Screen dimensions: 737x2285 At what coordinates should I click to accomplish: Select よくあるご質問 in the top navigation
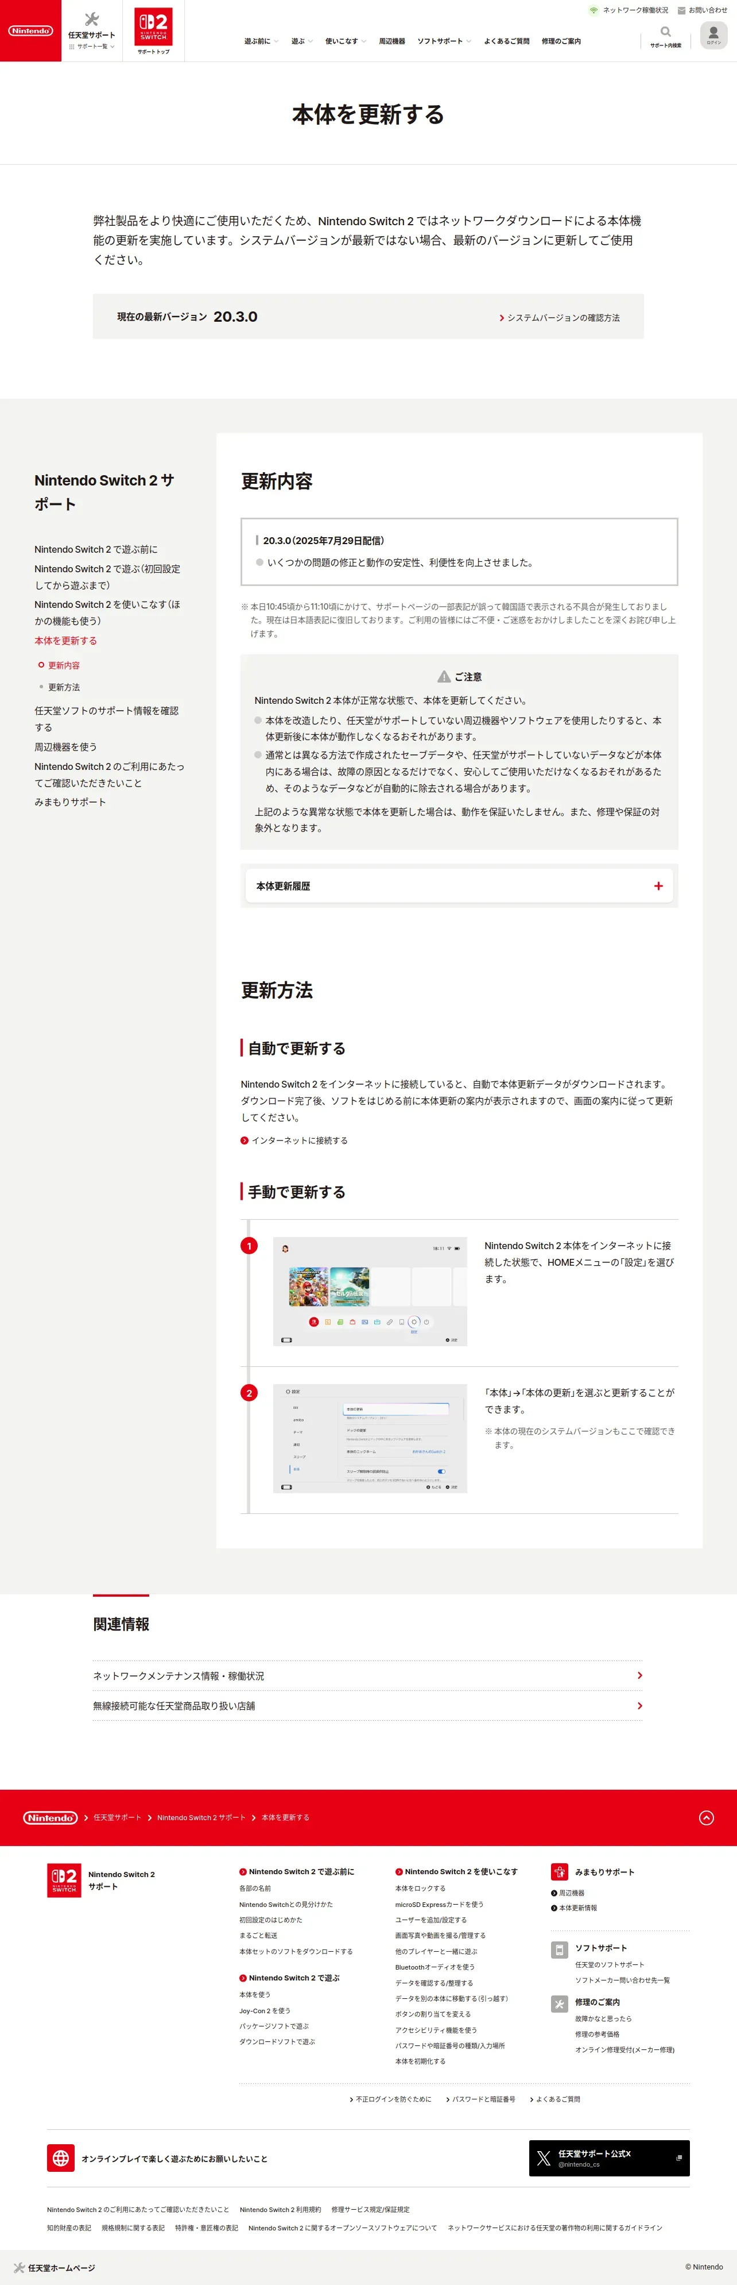507,41
